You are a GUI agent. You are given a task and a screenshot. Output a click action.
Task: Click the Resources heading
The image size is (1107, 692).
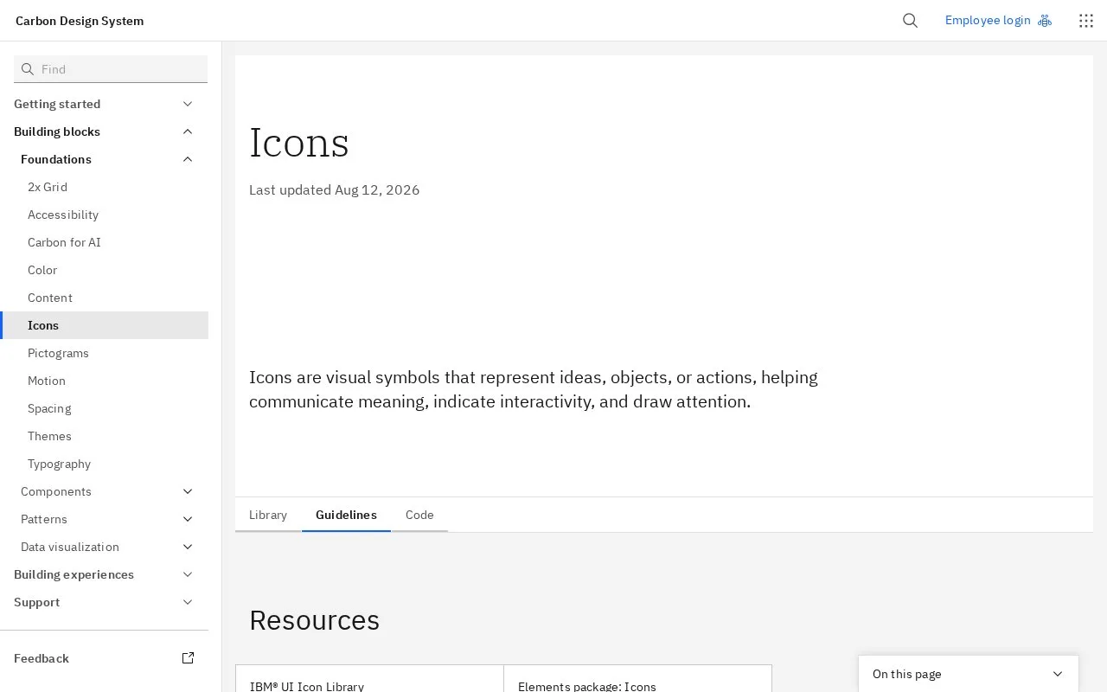[x=314, y=620]
